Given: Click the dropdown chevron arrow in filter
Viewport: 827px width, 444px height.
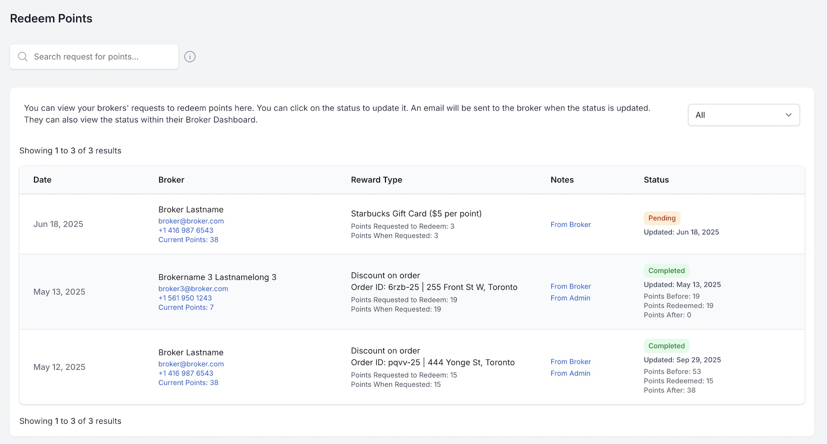Looking at the screenshot, I should [788, 115].
